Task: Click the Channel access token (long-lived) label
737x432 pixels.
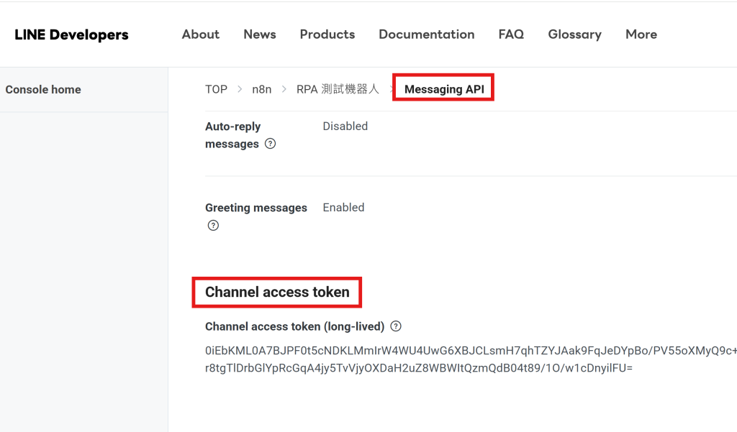Action: click(x=294, y=326)
